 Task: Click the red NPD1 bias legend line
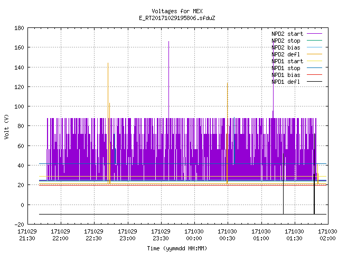314,75
